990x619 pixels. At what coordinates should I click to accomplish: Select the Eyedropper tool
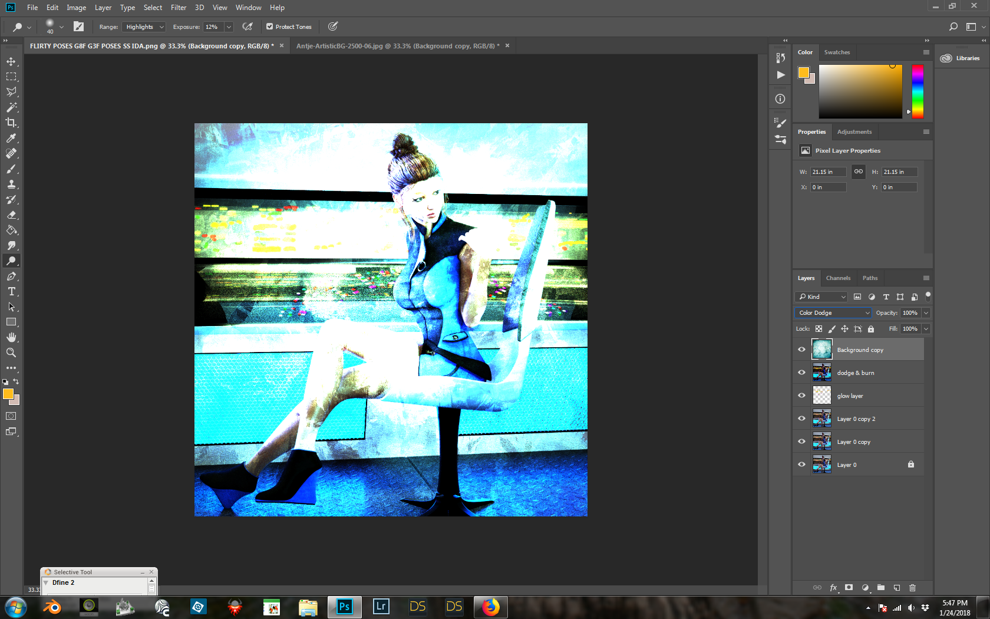point(11,138)
